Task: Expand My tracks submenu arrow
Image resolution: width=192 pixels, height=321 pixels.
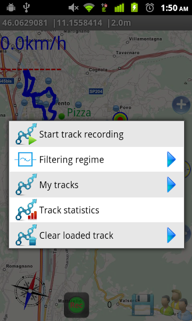Action: coord(171,185)
